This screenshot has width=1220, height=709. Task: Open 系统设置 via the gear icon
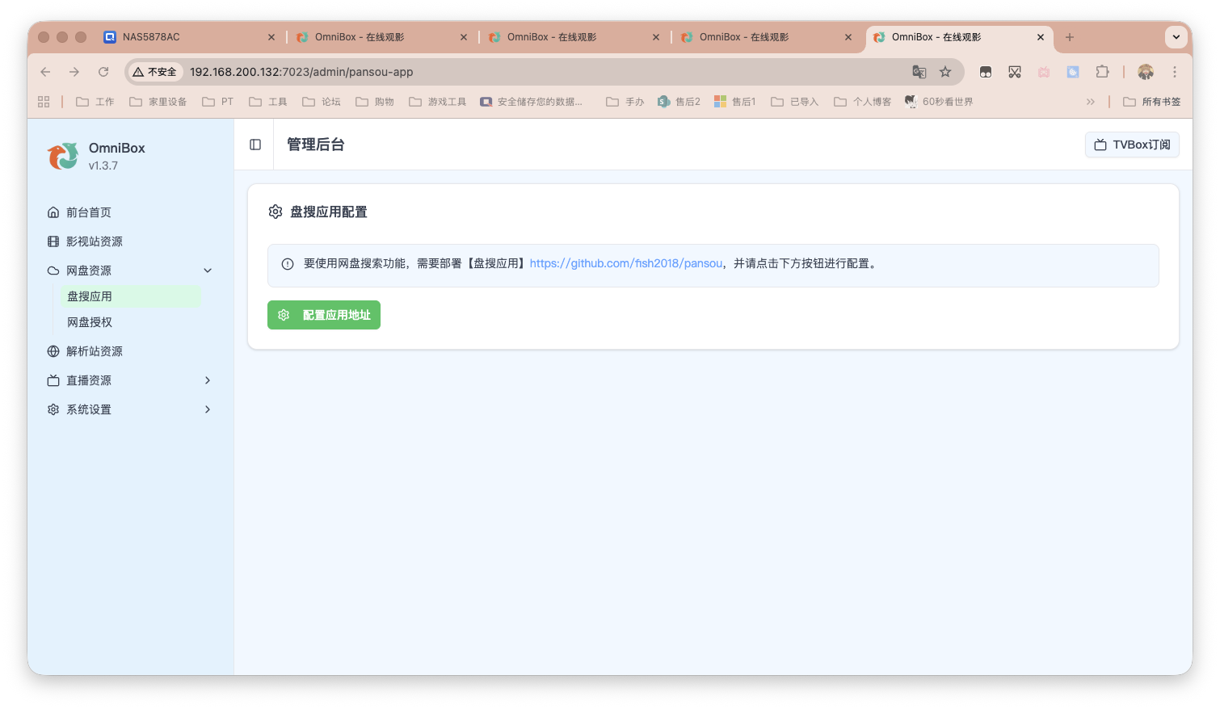(x=53, y=409)
